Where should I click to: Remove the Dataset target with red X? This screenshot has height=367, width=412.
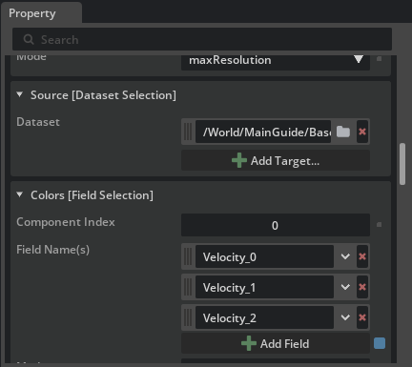coord(362,132)
